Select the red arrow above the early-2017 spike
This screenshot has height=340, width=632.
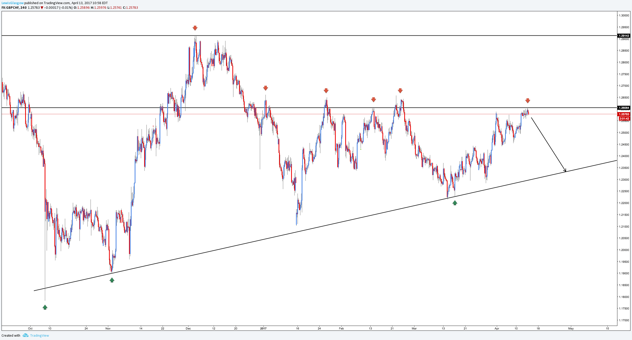click(265, 88)
